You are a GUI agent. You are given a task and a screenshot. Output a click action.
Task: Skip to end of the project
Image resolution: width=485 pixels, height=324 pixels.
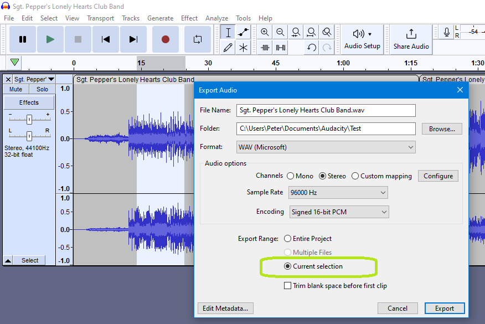pyautogui.click(x=133, y=39)
